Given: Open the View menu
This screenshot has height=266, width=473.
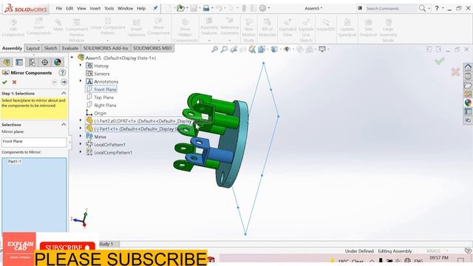Looking at the screenshot, I should click(x=81, y=8).
